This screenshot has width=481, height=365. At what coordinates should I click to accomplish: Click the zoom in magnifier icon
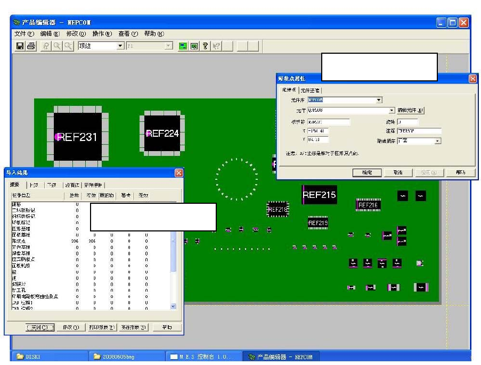tap(57, 47)
